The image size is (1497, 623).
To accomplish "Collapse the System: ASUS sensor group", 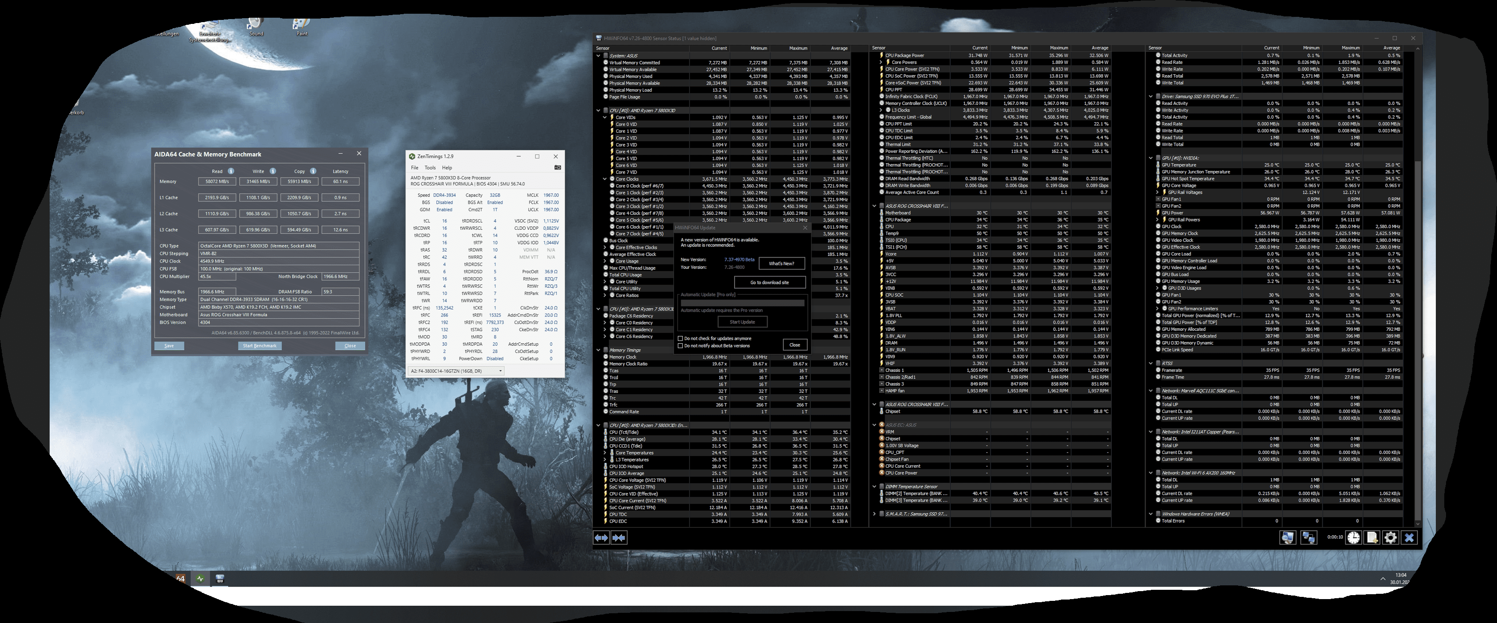I will [598, 56].
